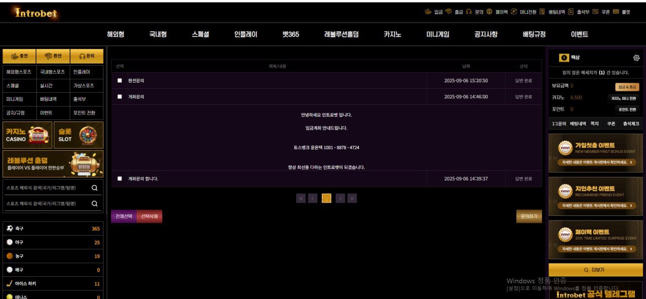The height and width of the screenshot is (299, 646).
Task: Click the 문의하기 button
Action: (x=528, y=216)
